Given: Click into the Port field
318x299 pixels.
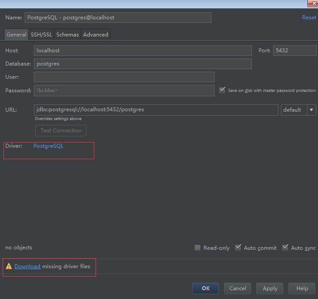Looking at the screenshot, I should point(295,51).
